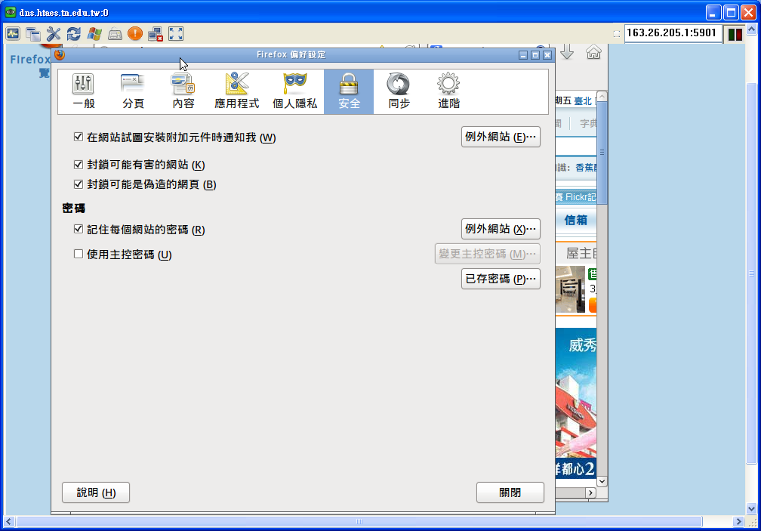Uncheck 封鎖可能有害的網站 checkbox
The height and width of the screenshot is (531, 761).
78,165
